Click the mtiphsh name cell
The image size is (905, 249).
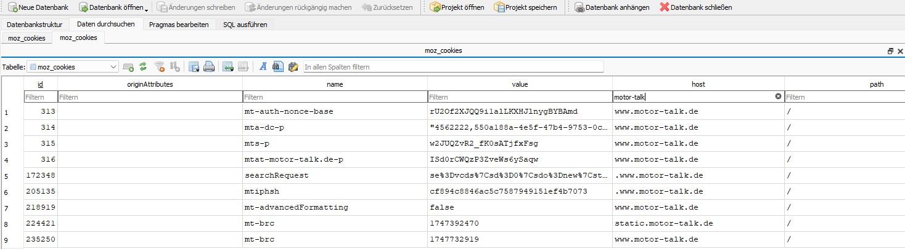335,192
